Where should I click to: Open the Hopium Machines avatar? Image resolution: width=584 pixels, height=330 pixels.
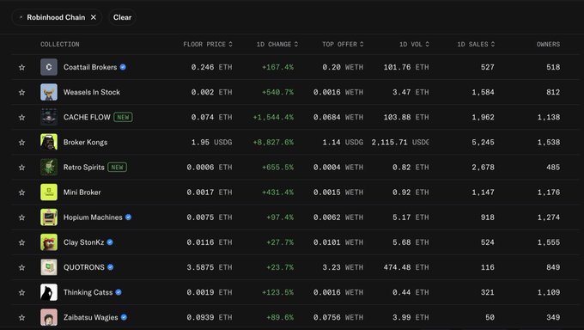point(49,217)
